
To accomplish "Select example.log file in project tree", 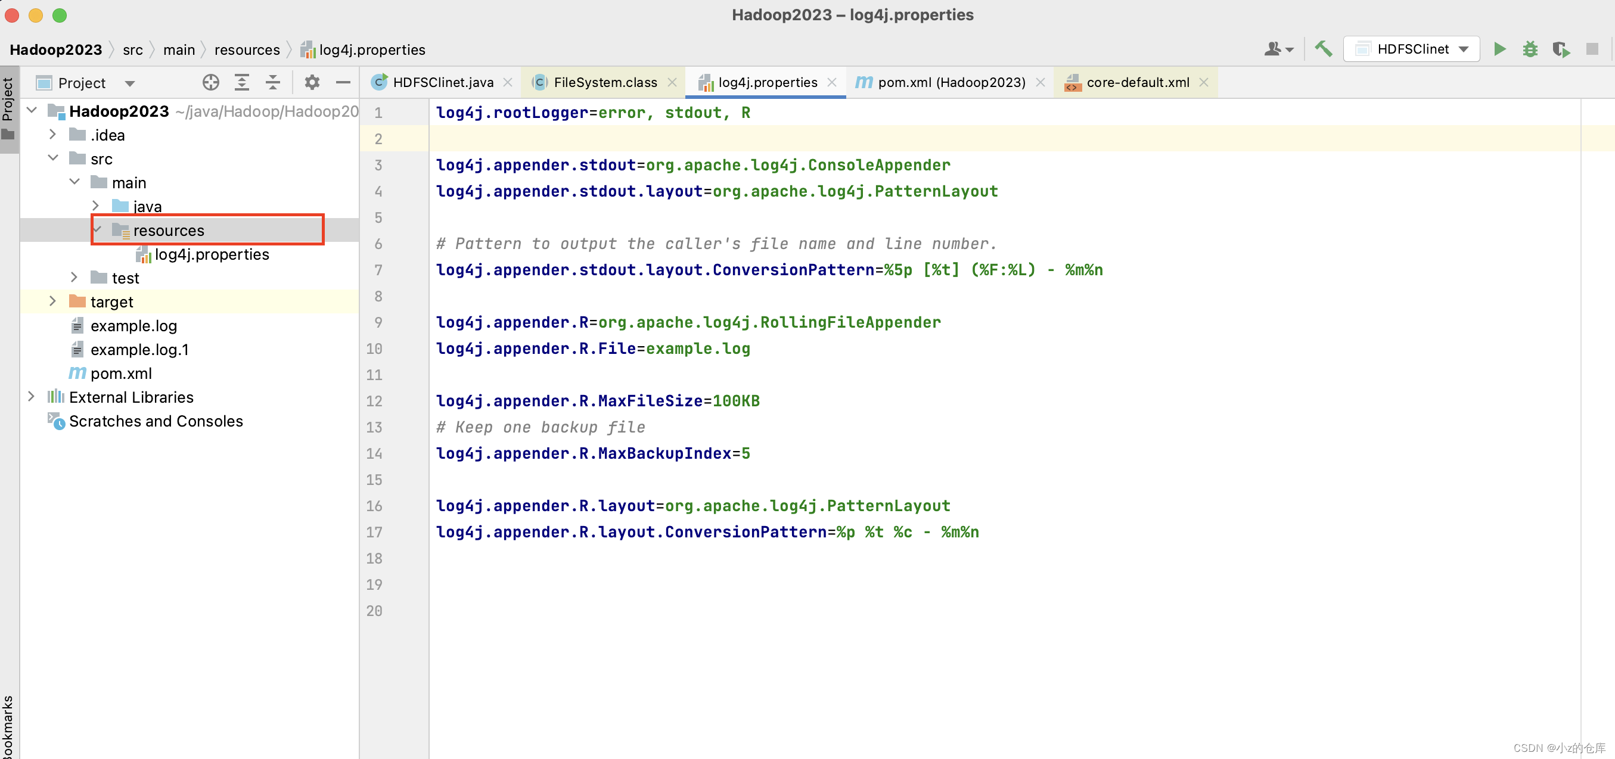I will pyautogui.click(x=133, y=326).
